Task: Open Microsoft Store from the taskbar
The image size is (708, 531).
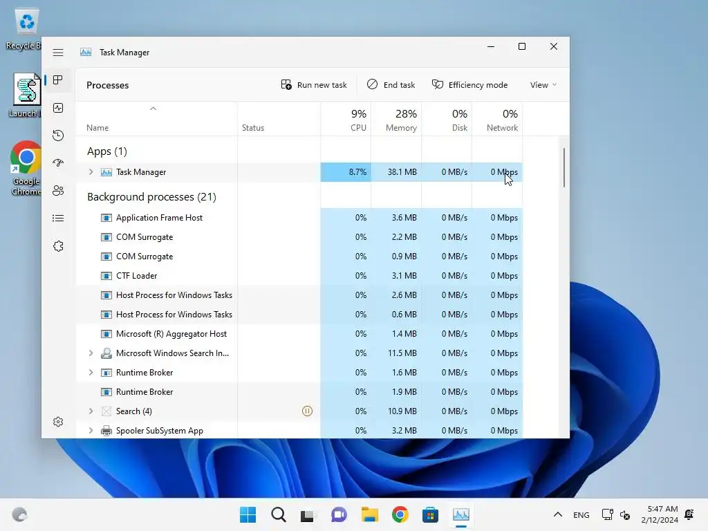Action: coord(430,514)
